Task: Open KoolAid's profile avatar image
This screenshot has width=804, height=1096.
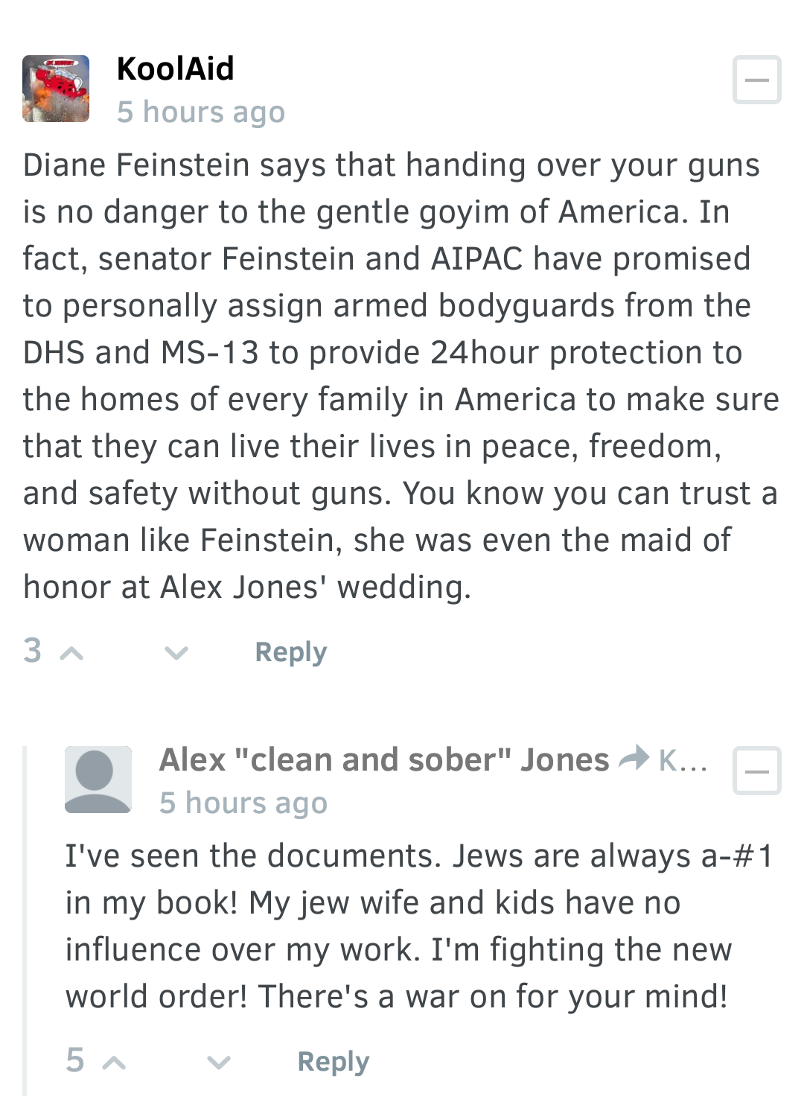Action: 56,88
